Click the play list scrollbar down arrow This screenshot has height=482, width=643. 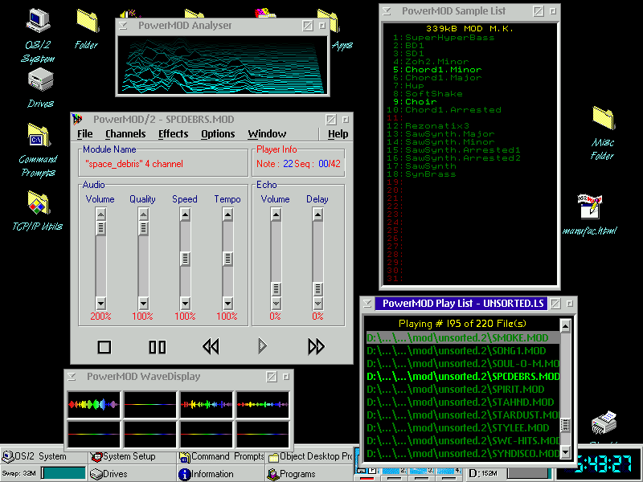click(x=566, y=452)
